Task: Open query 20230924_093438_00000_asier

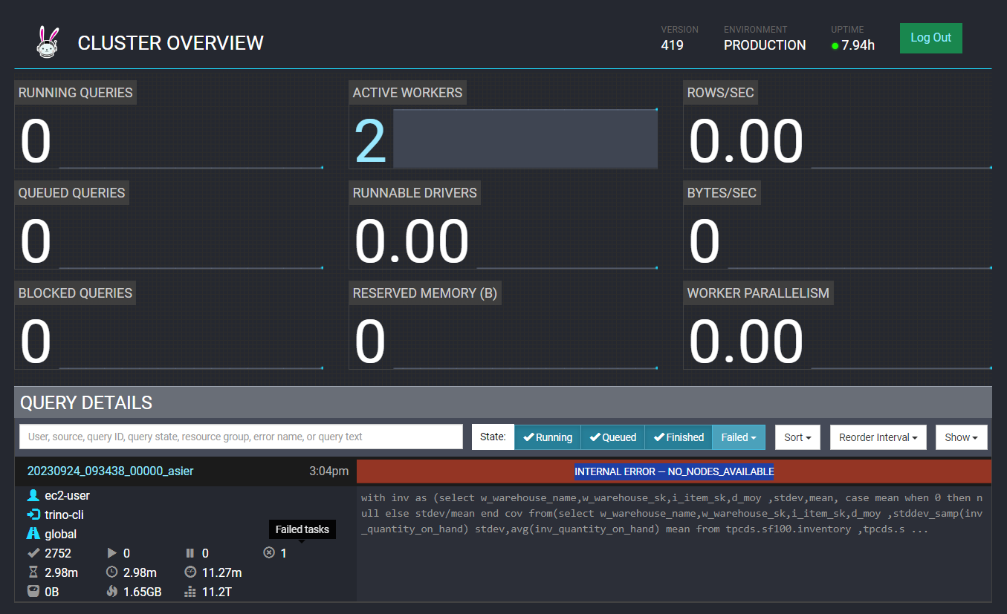Action: coord(111,471)
